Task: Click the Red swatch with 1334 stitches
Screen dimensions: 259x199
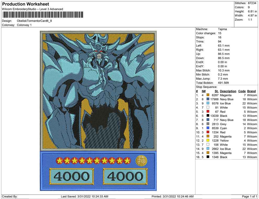Action: [208, 132]
